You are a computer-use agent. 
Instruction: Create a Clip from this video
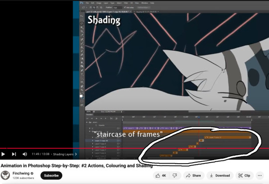[244, 176]
